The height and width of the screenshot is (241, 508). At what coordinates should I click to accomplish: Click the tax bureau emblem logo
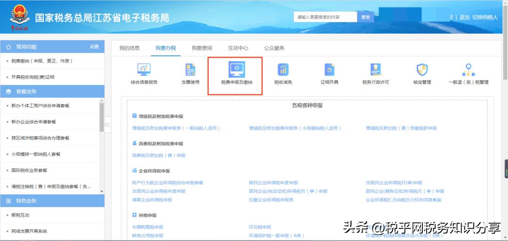pyautogui.click(x=19, y=17)
